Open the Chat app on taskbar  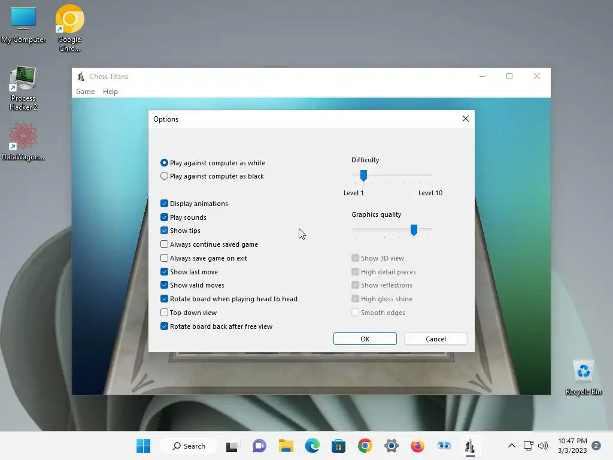pyautogui.click(x=259, y=446)
